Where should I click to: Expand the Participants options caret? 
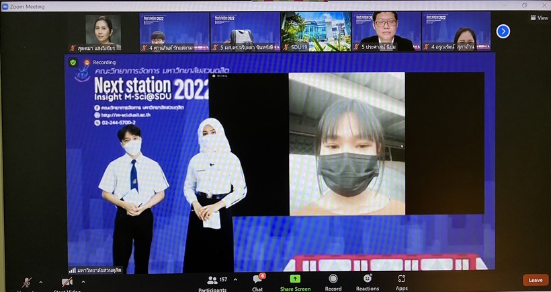pyautogui.click(x=235, y=280)
